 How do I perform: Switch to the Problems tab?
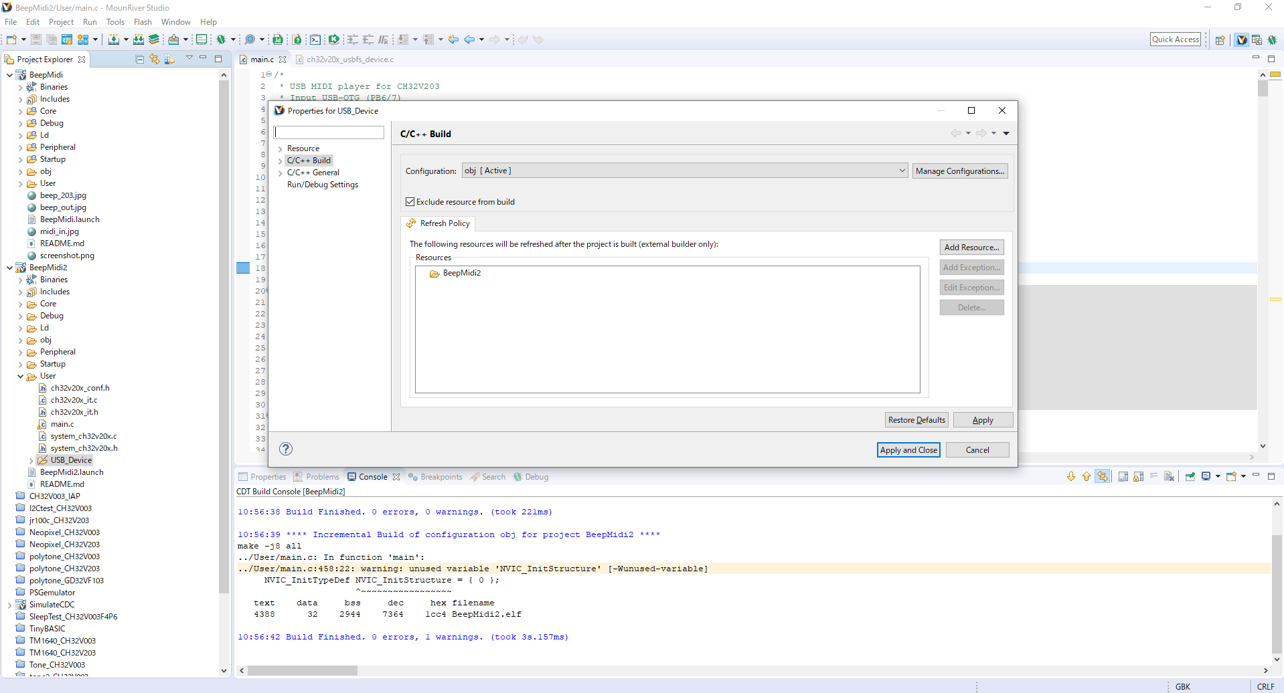pyautogui.click(x=317, y=477)
